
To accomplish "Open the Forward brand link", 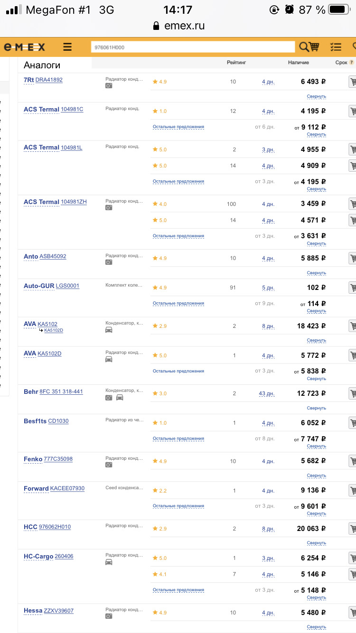I will (36, 489).
